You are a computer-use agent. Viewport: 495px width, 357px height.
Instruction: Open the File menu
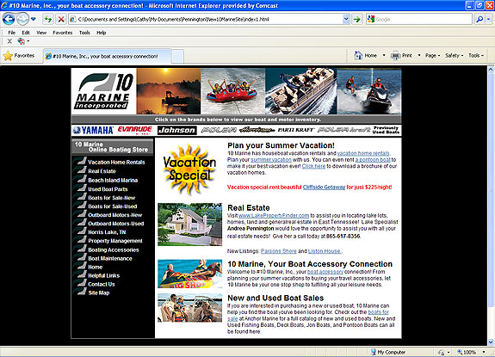12,33
